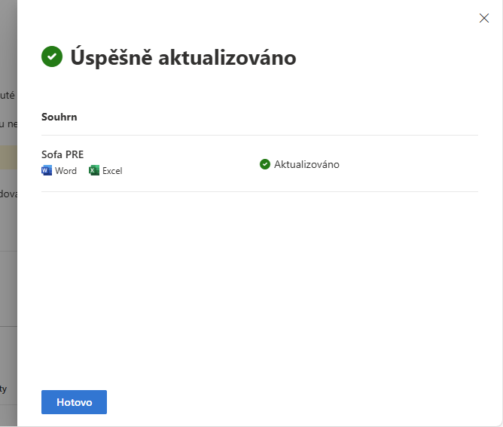This screenshot has height=427, width=503.
Task: Click the Souhrn heading
Action: (59, 117)
